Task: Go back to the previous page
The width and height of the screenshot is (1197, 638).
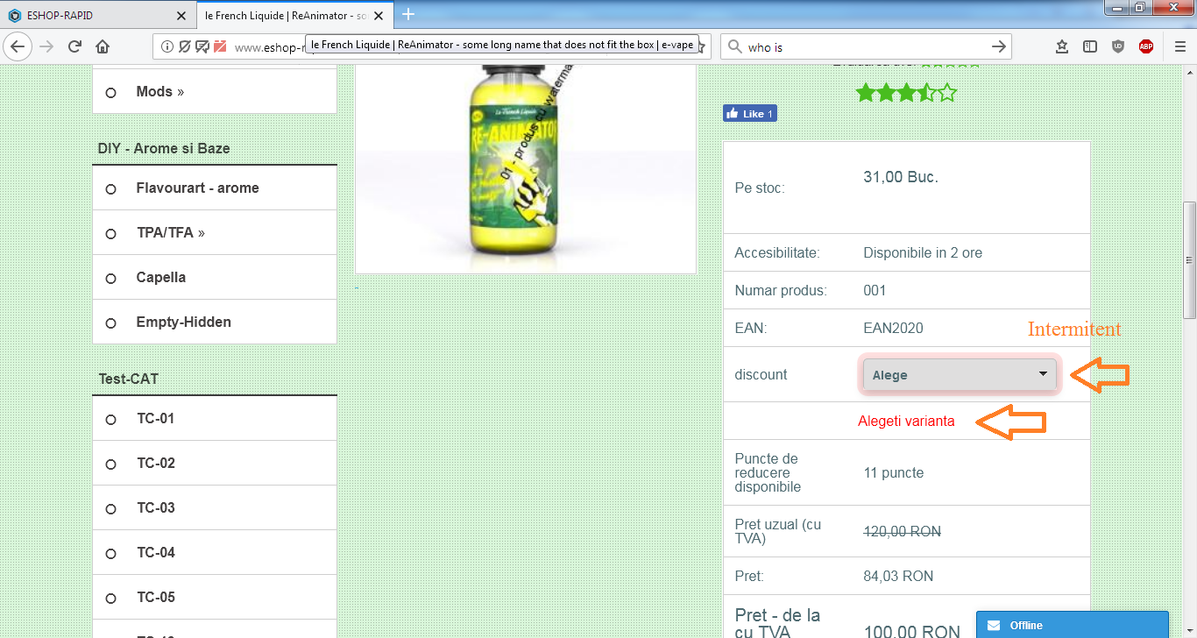Action: tap(18, 46)
